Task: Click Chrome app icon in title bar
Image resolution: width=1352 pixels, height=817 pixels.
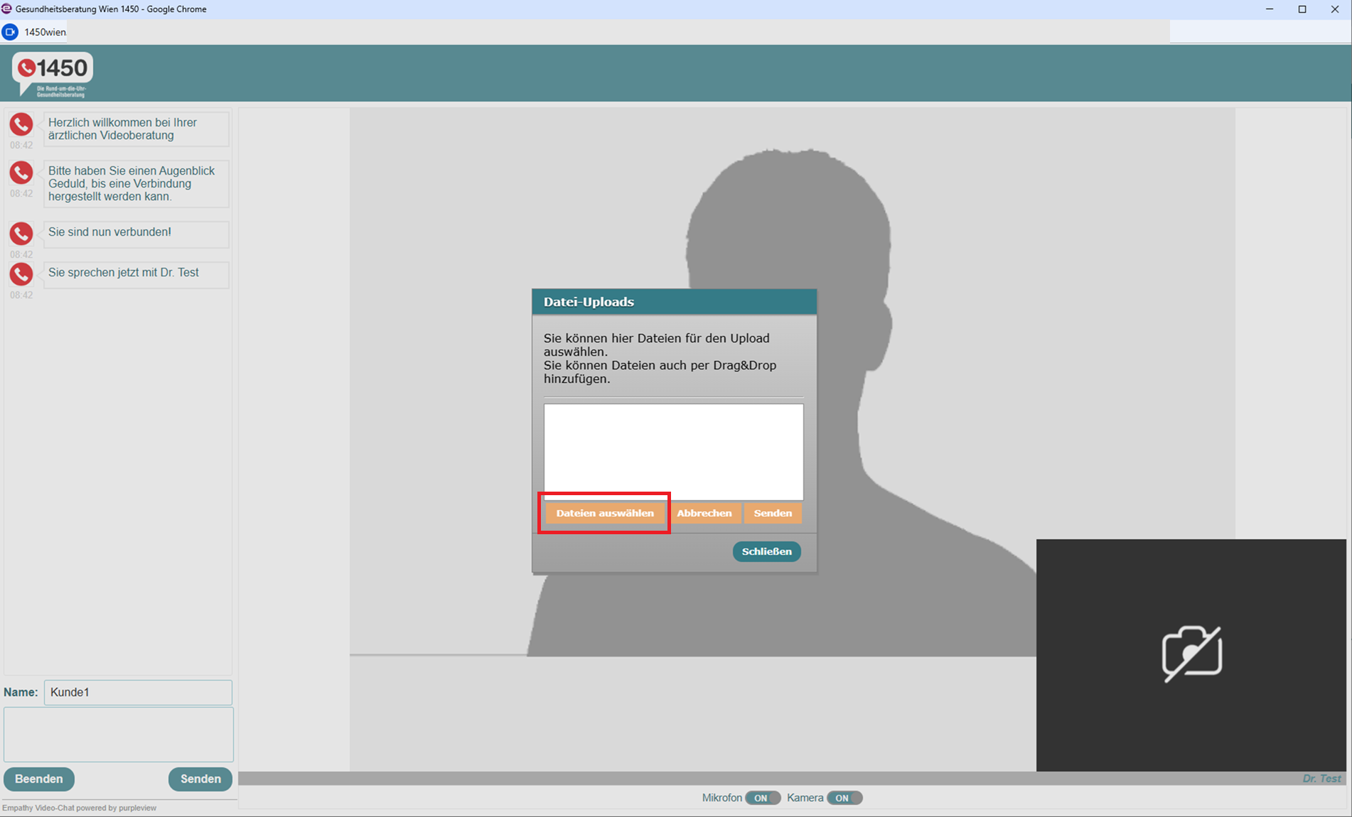Action: pos(6,9)
